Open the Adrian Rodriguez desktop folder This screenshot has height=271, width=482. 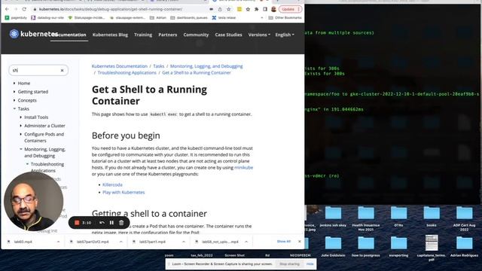pos(464,247)
